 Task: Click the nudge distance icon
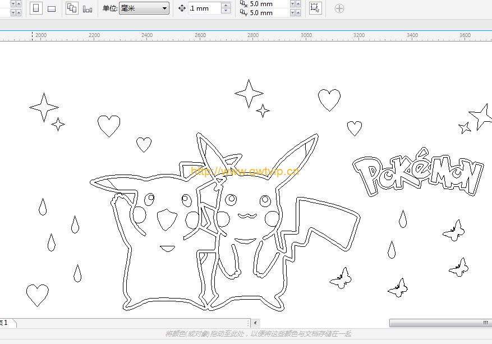(182, 8)
